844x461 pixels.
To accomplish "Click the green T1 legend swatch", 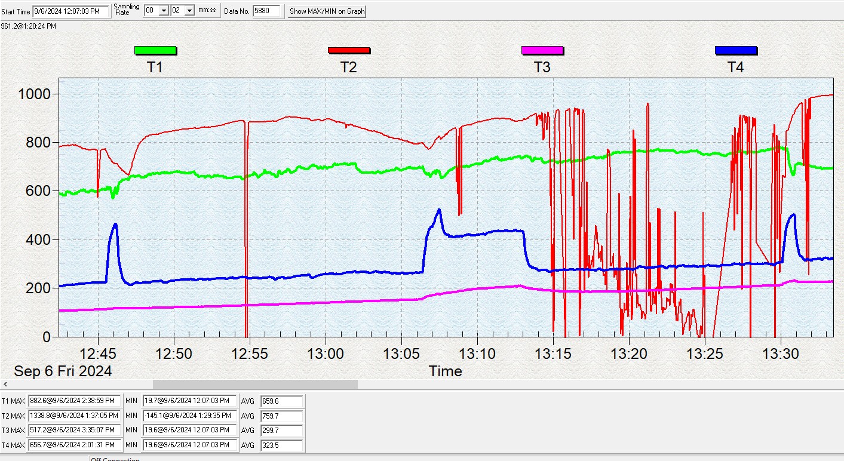I will point(155,50).
